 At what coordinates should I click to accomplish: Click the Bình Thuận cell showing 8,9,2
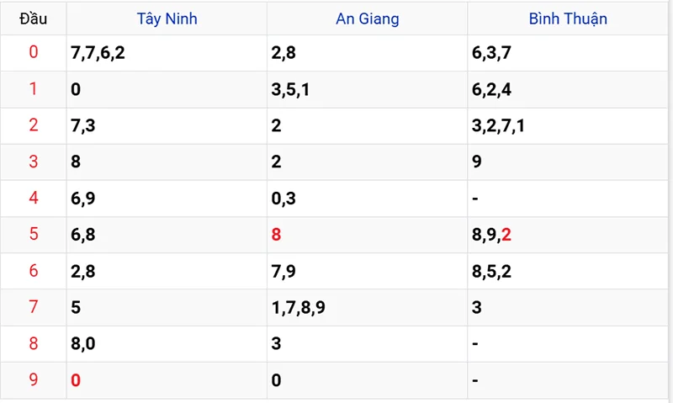(x=567, y=235)
